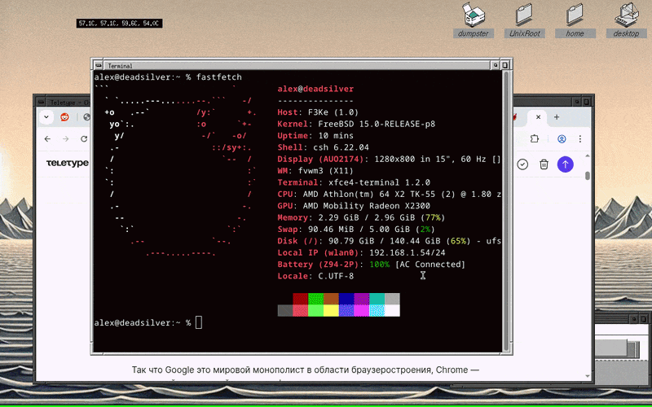
Task: Click the teal color block
Action: [377, 299]
